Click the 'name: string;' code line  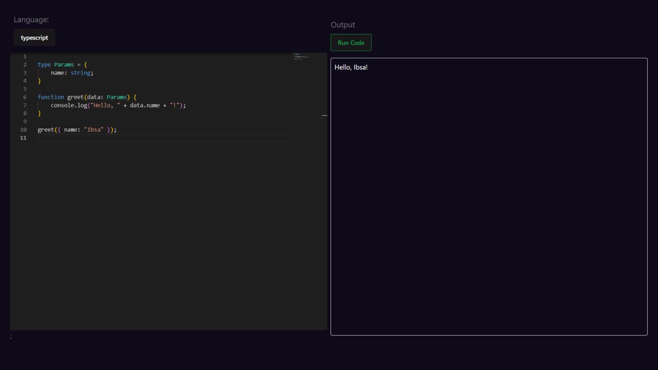coord(72,73)
